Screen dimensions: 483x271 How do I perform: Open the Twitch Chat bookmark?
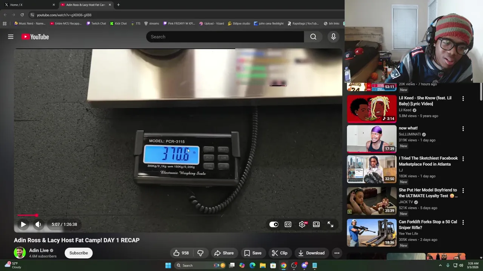96,23
